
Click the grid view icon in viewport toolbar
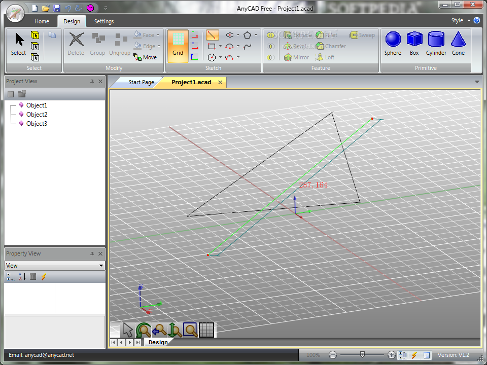(206, 330)
